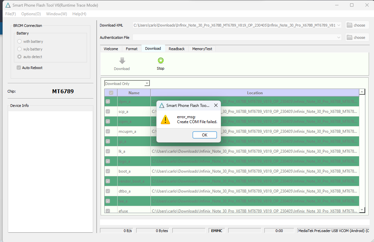Click the warning triangle icon in error dialog
Screen dimensions: 374x242
click(x=165, y=120)
